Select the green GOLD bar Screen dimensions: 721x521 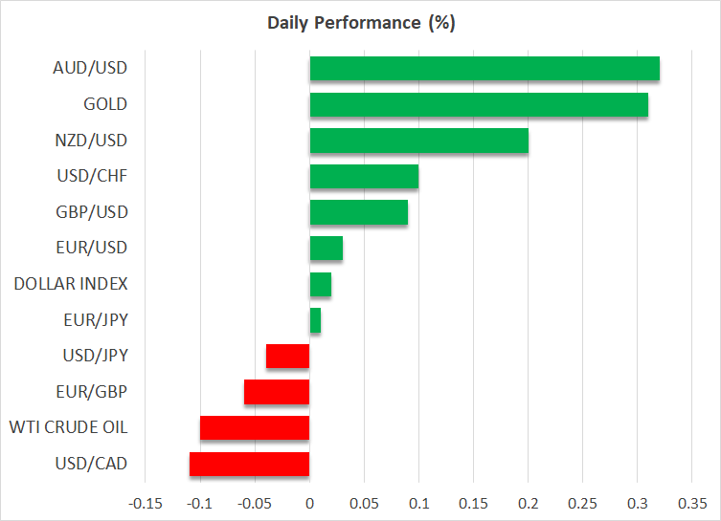[x=479, y=104]
